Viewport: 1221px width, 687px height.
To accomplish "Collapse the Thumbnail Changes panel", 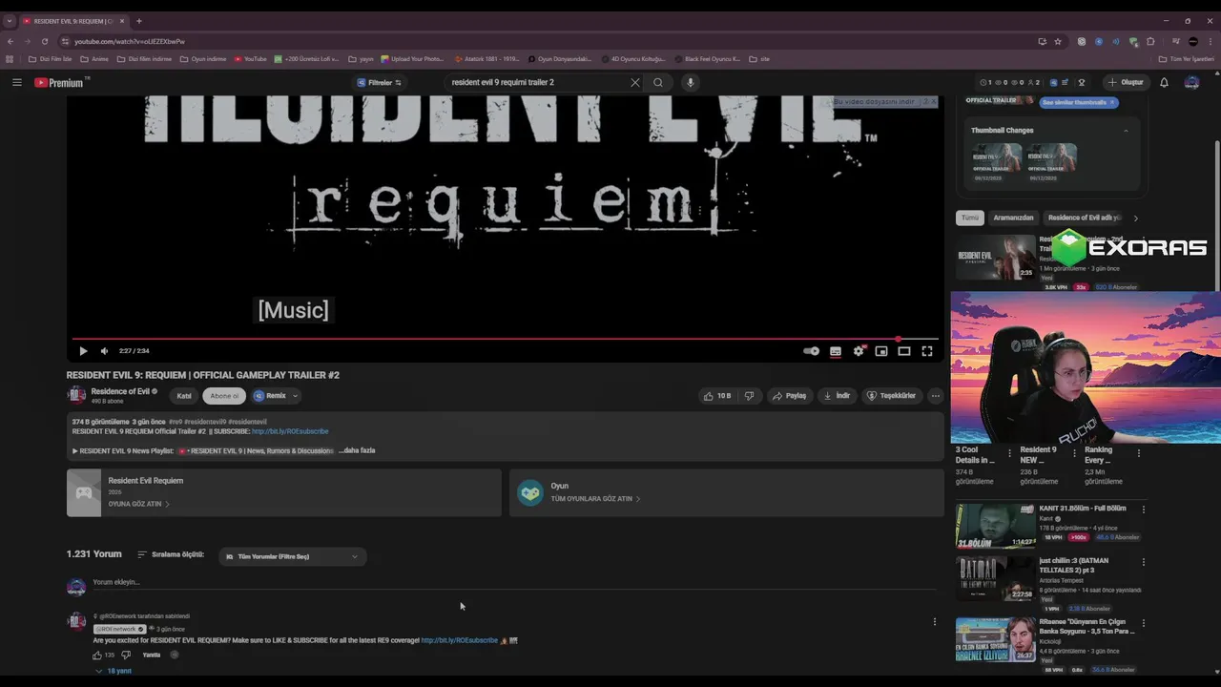I will [1126, 131].
